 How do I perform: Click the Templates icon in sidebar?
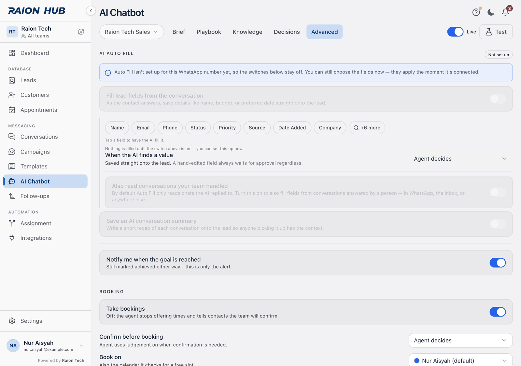tap(12, 167)
